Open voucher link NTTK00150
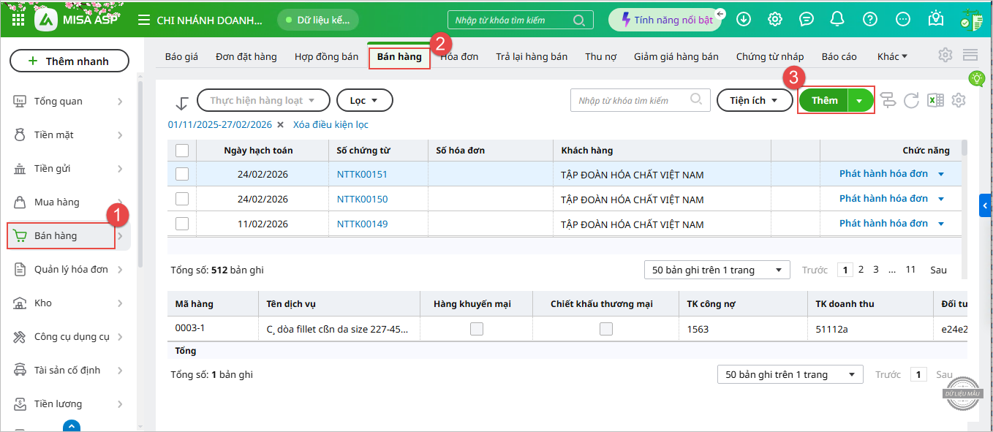This screenshot has width=993, height=432. (362, 199)
